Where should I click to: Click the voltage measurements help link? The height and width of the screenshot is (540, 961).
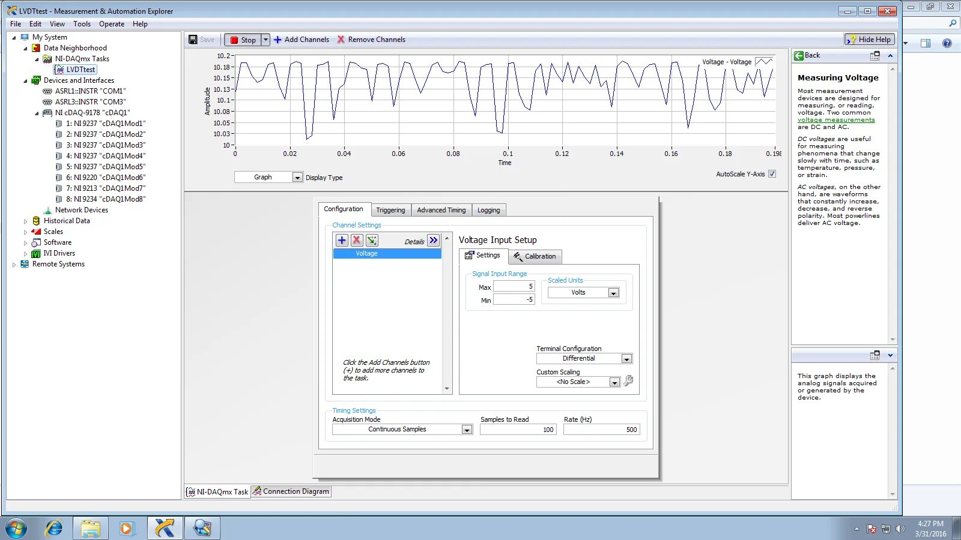coord(836,120)
